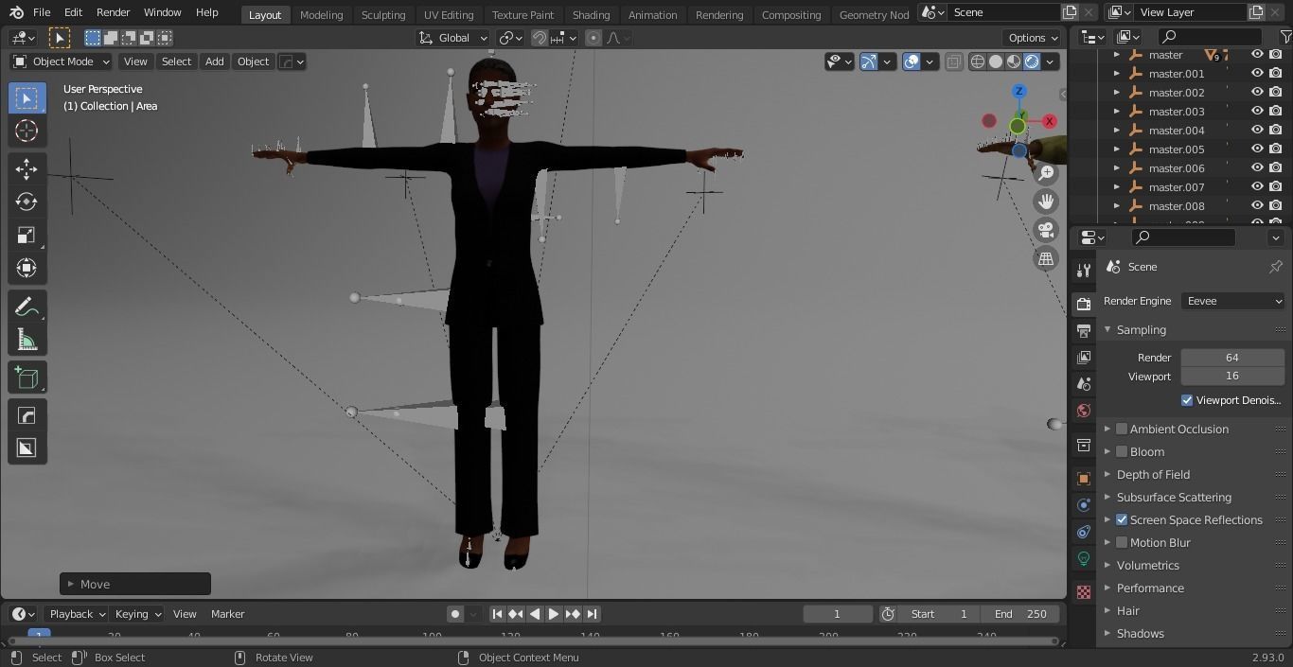Switch to the Shading workspace tab
Image resolution: width=1293 pixels, height=667 pixels.
tap(591, 14)
